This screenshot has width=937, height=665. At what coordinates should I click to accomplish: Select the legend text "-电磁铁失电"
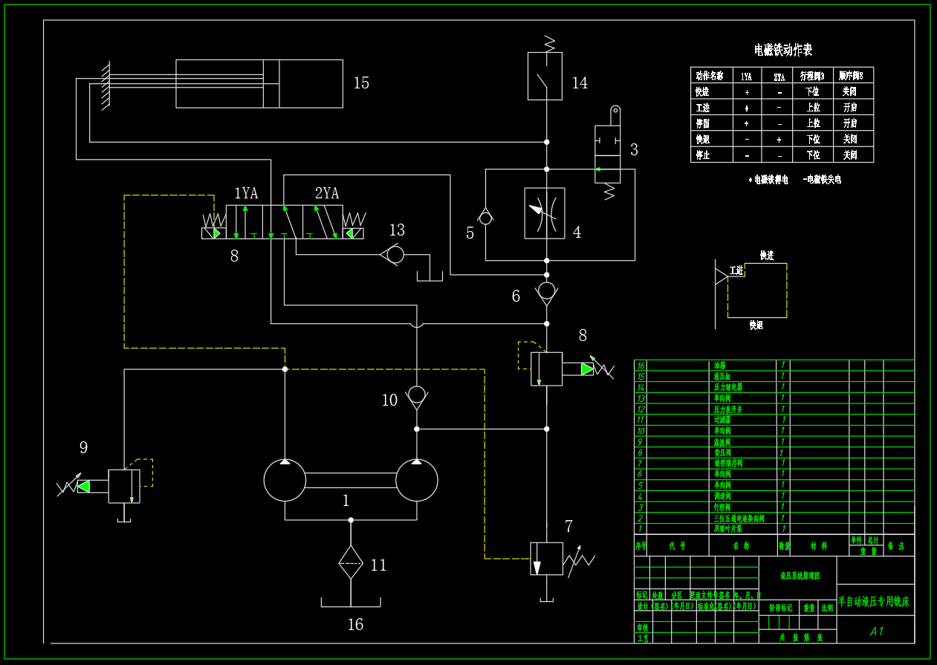point(822,180)
